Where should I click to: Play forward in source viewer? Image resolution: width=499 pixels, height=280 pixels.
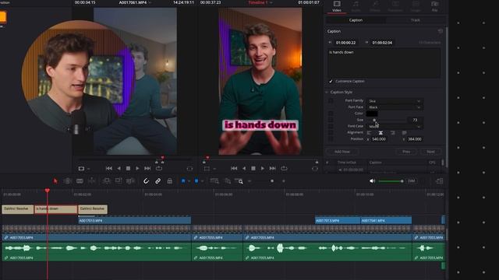point(137,168)
